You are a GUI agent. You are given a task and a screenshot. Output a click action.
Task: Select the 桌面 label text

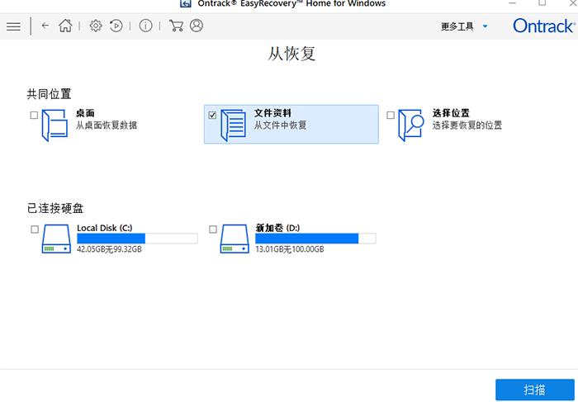pyautogui.click(x=85, y=113)
